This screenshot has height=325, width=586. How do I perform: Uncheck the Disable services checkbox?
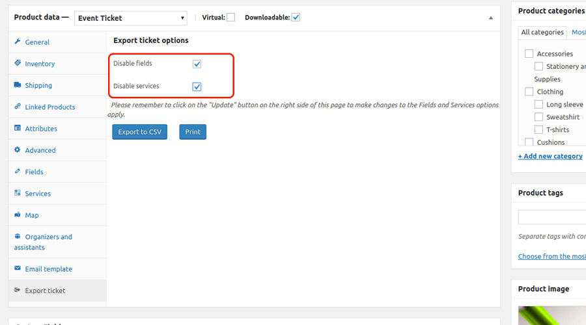coord(197,87)
